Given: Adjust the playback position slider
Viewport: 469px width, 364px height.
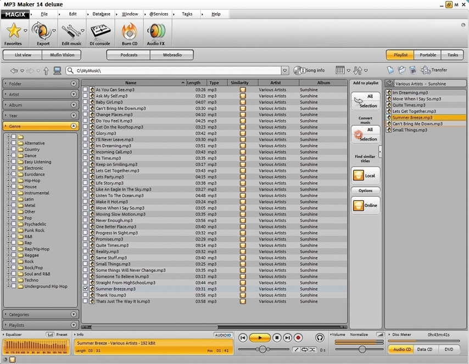Looking at the screenshot, I should (263, 349).
